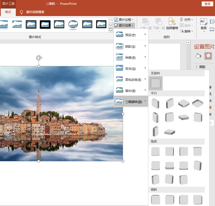Open the 预设(P) submenu
Viewport: 215px width, 206px height.
pos(131,35)
